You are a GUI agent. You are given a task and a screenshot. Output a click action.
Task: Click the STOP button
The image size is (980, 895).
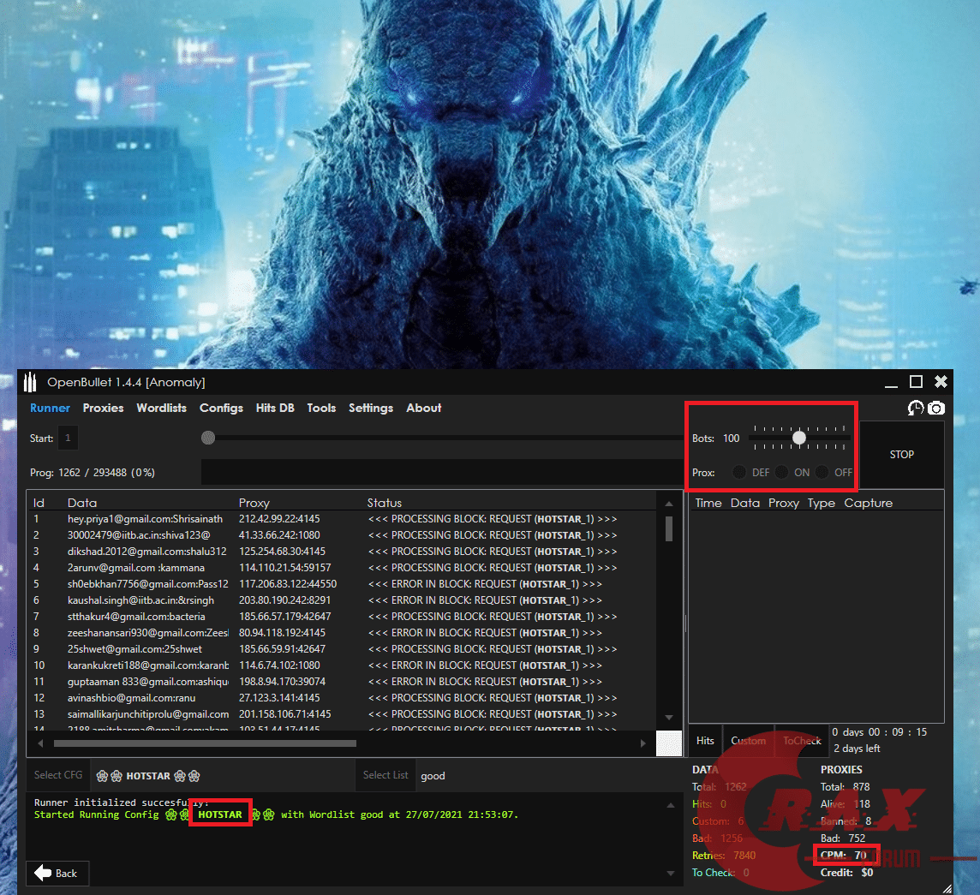pyautogui.click(x=902, y=455)
